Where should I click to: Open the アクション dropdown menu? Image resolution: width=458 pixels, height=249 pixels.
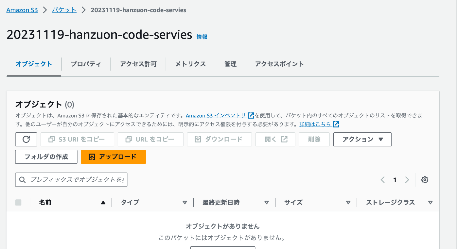pos(362,139)
